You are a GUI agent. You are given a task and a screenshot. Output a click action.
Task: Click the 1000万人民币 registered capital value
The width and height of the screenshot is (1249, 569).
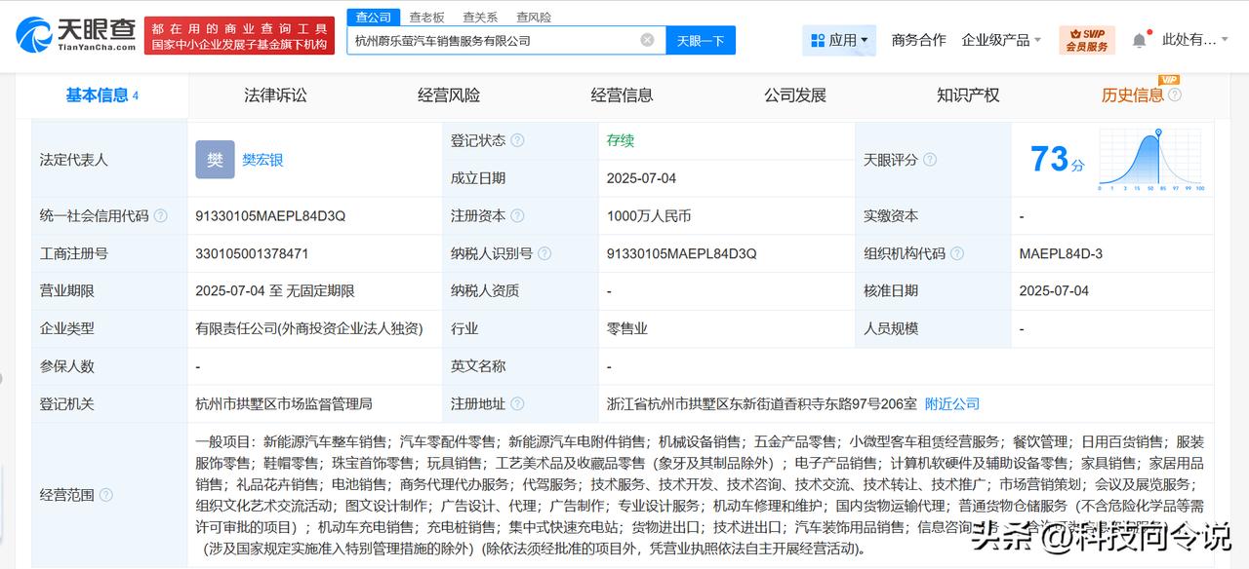[x=648, y=215]
